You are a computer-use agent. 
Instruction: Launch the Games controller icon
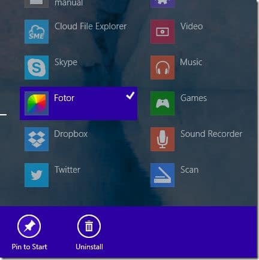pos(162,103)
